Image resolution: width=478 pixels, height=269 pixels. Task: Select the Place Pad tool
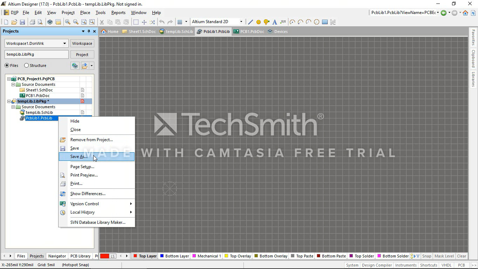pos(259,22)
